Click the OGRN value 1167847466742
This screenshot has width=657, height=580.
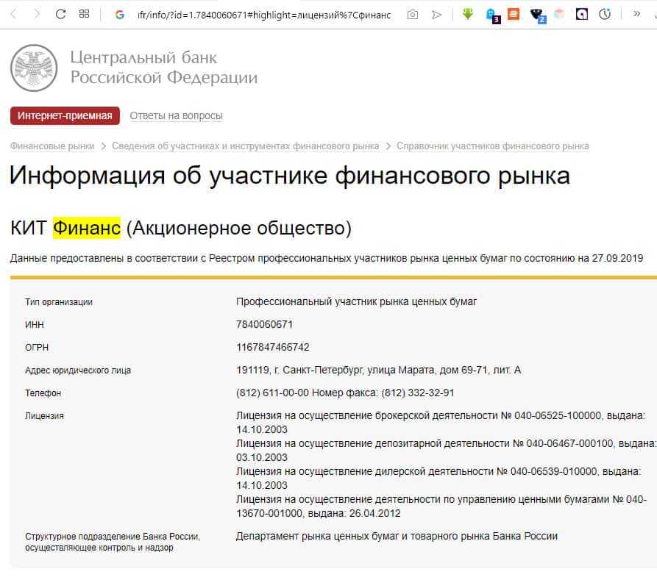(273, 347)
